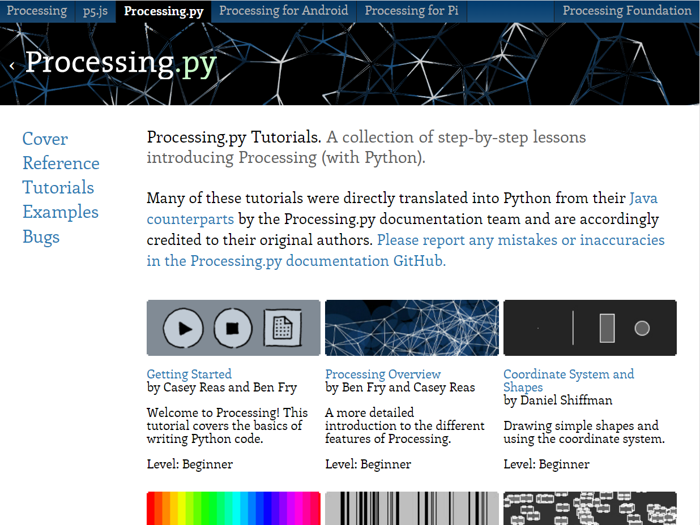Click the rainbow color spectrum thumbnail
The height and width of the screenshot is (525, 700).
coord(233,508)
